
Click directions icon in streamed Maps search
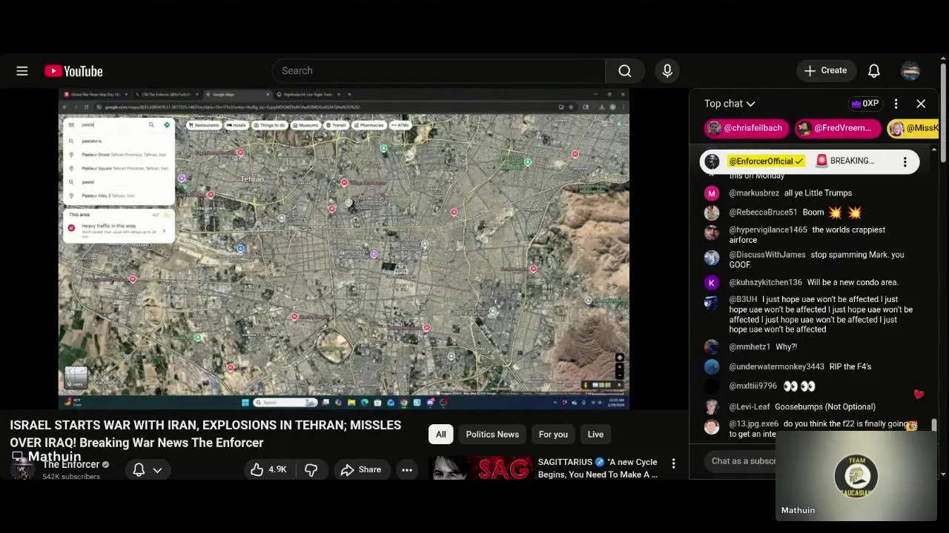[x=167, y=124]
